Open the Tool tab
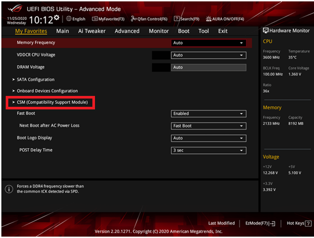Image resolution: width=314 pixels, height=238 pixels. (203, 31)
